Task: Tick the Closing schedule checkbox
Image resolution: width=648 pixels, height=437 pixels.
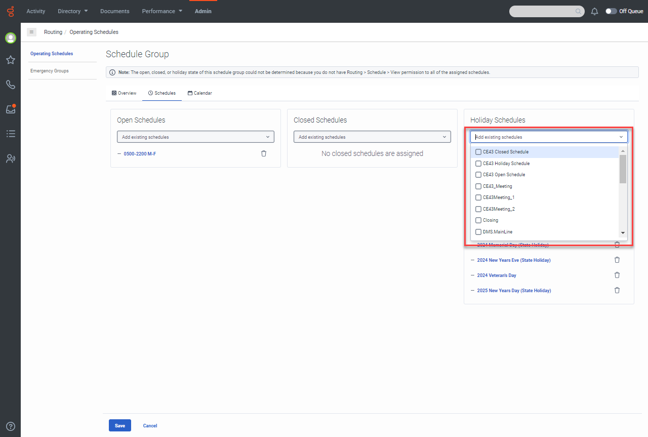Action: tap(478, 220)
